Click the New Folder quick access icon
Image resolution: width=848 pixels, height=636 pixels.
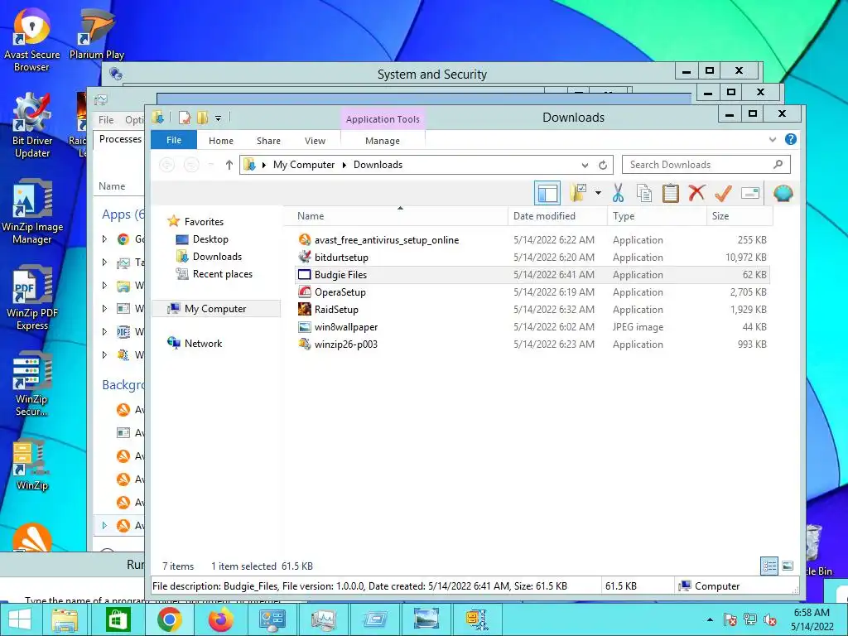(x=202, y=118)
